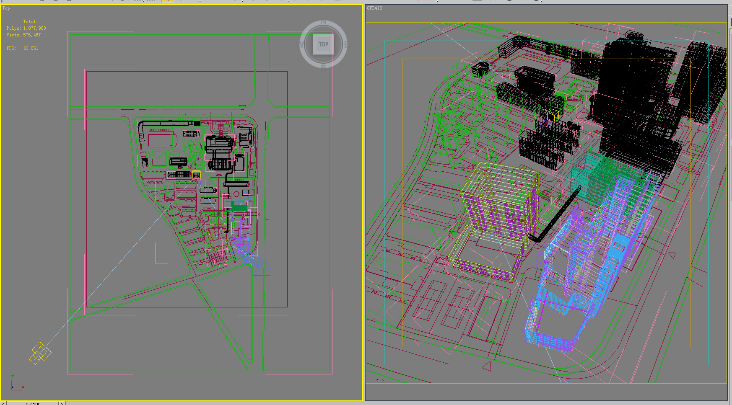
Task: Step time slider back with left arrow
Action: coord(3,403)
